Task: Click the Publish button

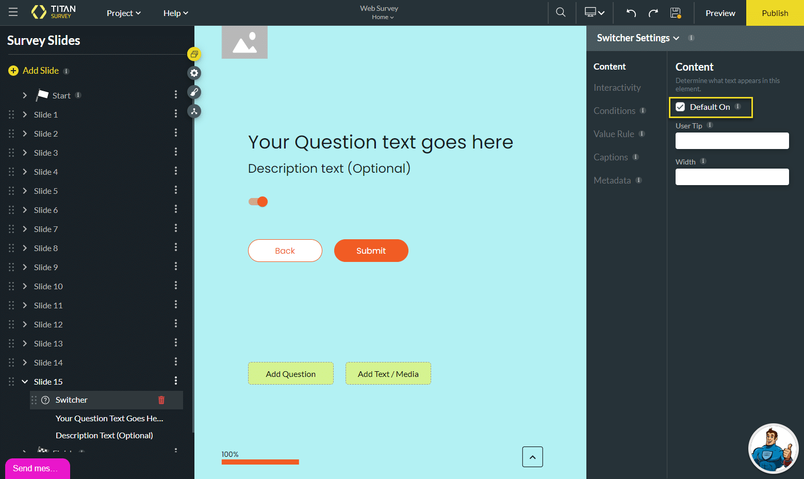Action: point(775,13)
